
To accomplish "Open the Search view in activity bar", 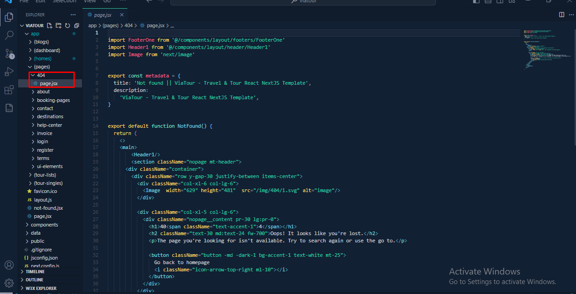I will [x=9, y=35].
